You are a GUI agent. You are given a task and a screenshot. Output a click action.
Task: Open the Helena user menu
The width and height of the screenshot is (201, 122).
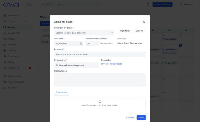click(x=186, y=4)
